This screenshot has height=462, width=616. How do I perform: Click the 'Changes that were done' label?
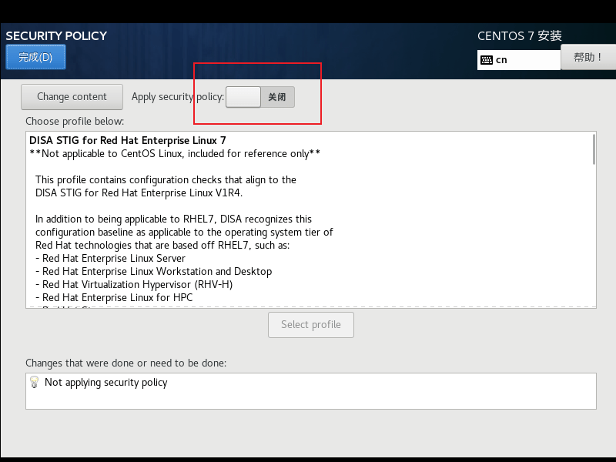(x=126, y=363)
